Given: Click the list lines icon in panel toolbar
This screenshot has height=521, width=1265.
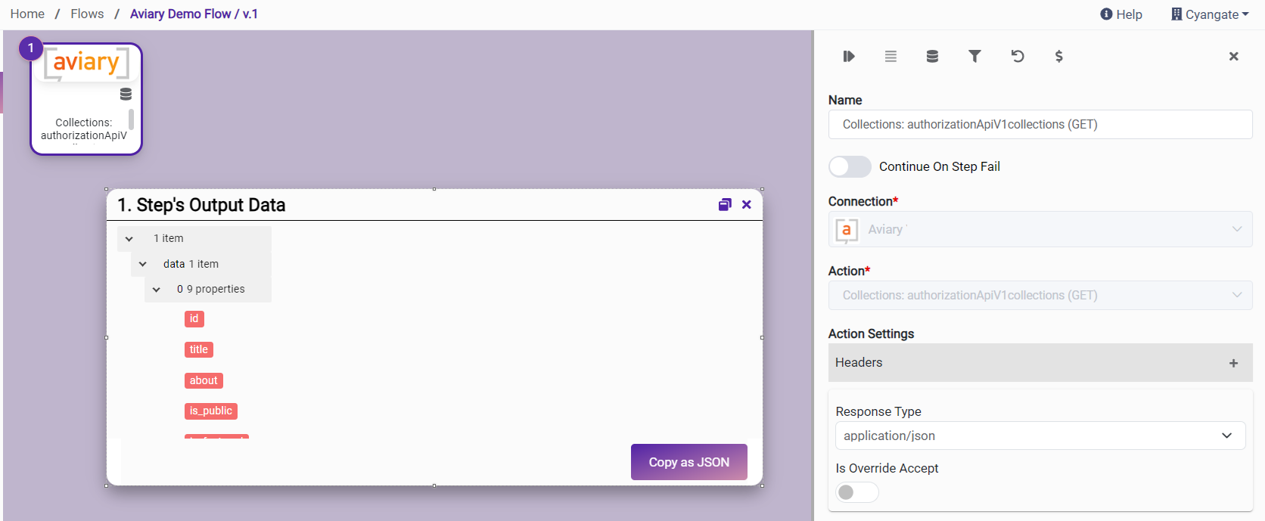Looking at the screenshot, I should [890, 56].
